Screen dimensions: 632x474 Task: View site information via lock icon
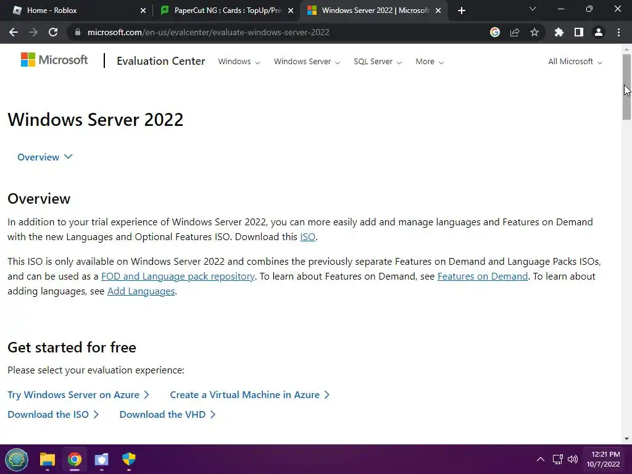pyautogui.click(x=78, y=32)
